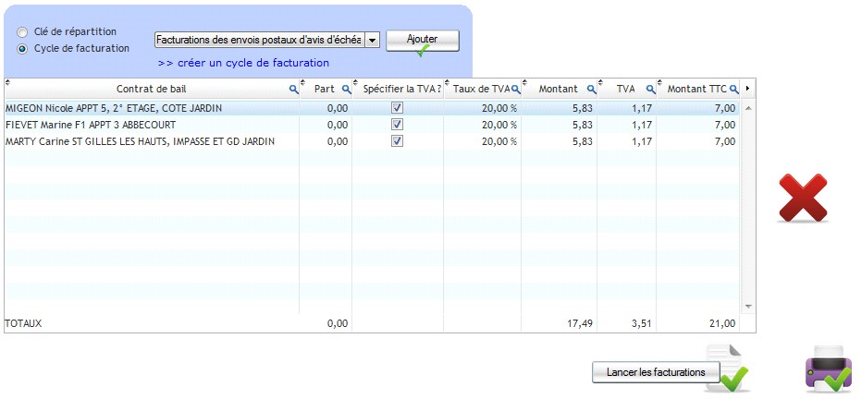This screenshot has height=399, width=862.
Task: Select the FIEVET Marine F1 APPT 3 ABBECOURT row
Action: coord(372,125)
